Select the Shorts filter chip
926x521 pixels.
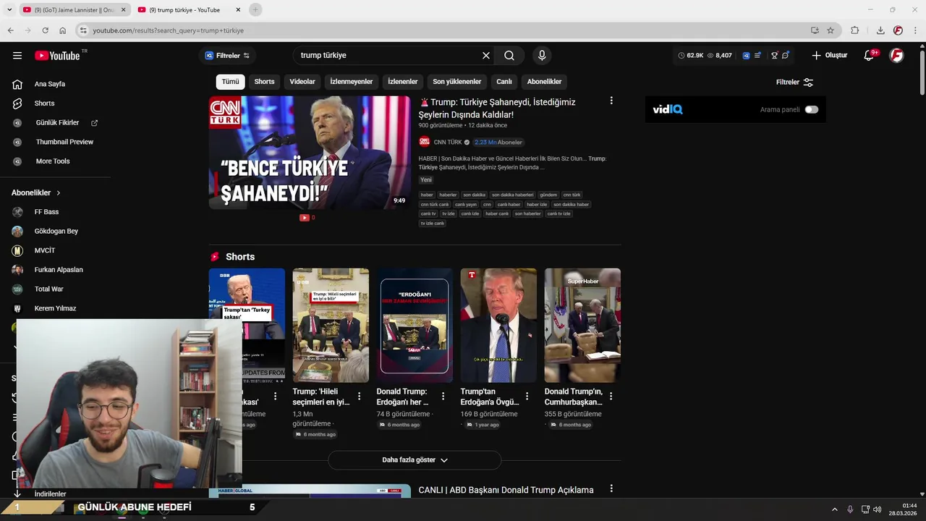(264, 82)
